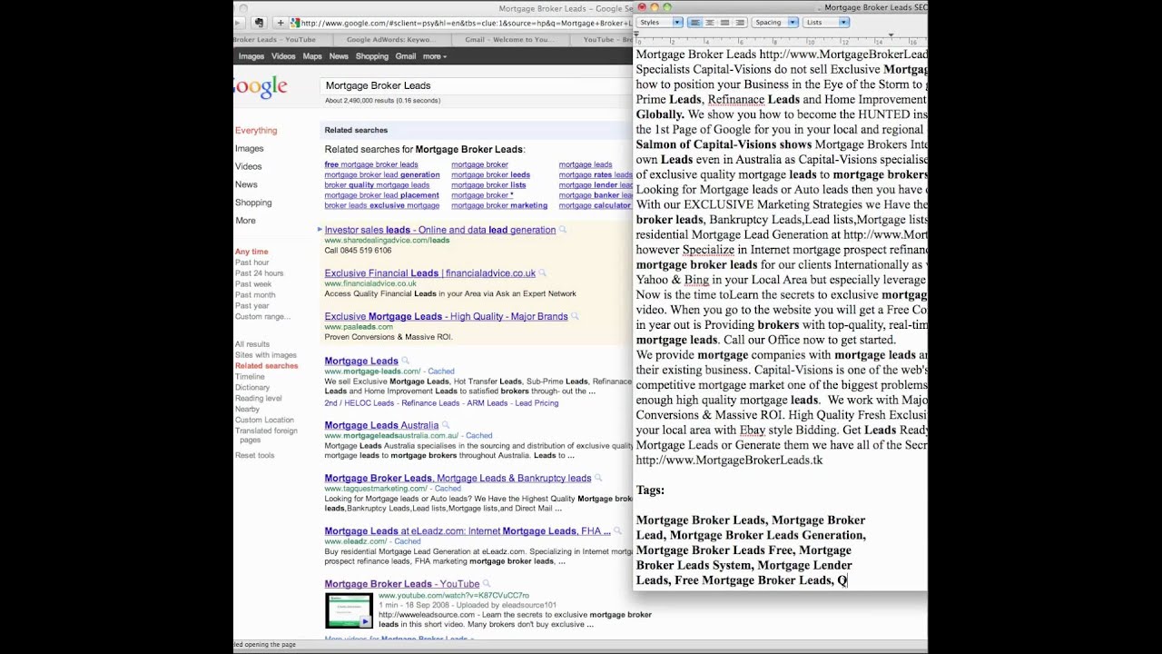
Task: Open Exclusive Financial Leads ad link
Action: [430, 273]
